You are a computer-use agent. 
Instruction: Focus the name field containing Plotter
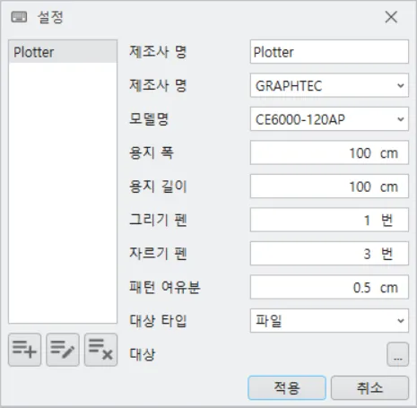point(329,52)
